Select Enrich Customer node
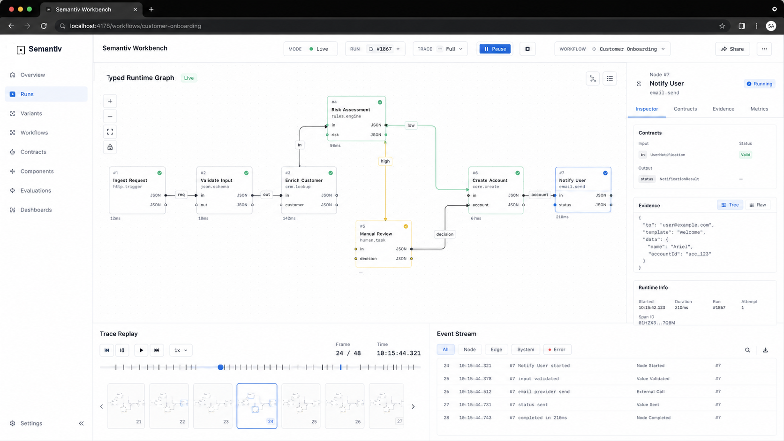The image size is (784, 441). pyautogui.click(x=309, y=190)
